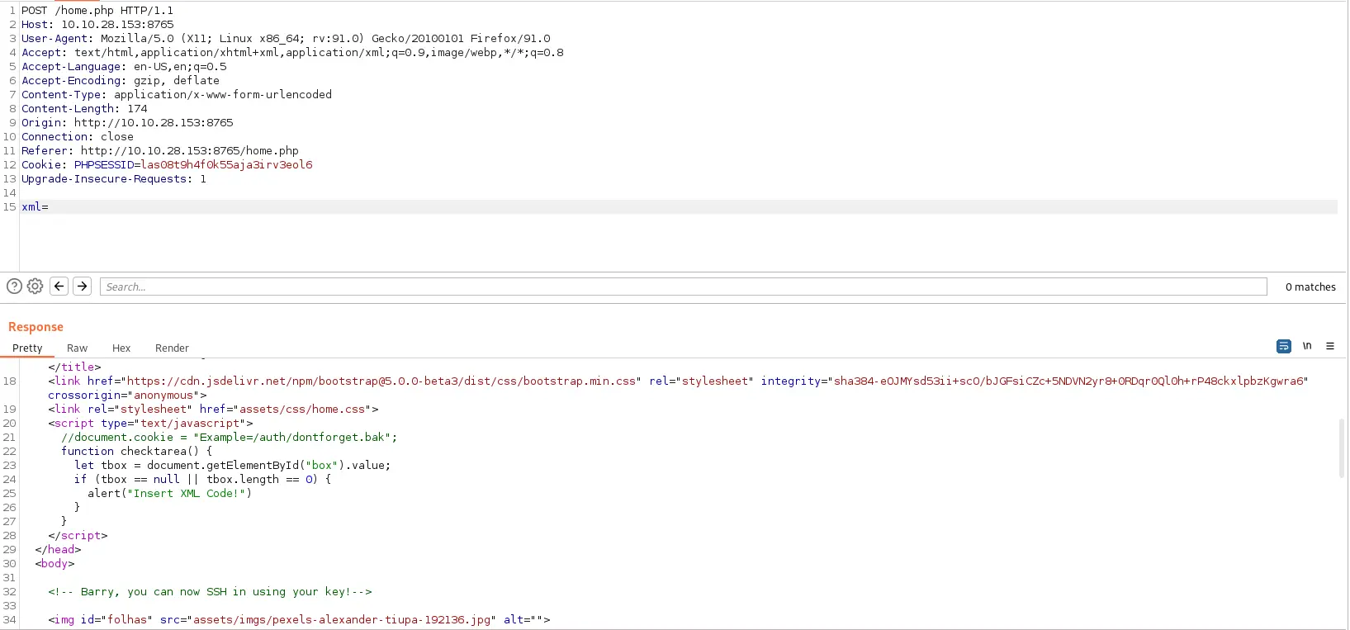Click the script type="text/javascript" tag
The width and height of the screenshot is (1350, 630).
(x=150, y=424)
